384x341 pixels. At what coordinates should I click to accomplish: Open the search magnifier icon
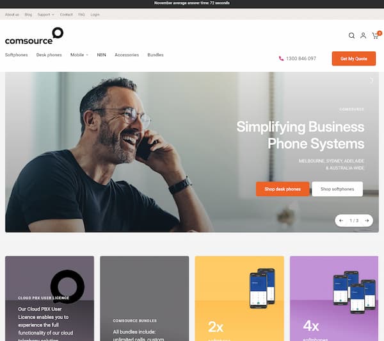pos(351,35)
